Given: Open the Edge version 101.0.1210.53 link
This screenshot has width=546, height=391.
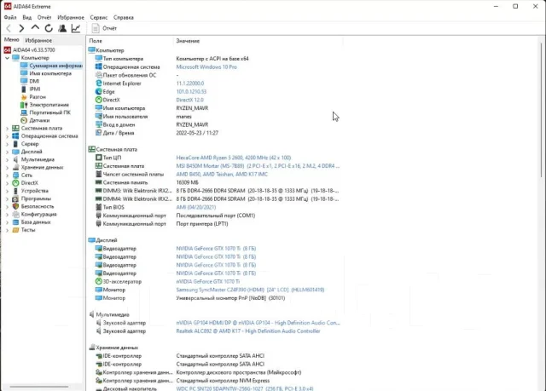Looking at the screenshot, I should coord(191,92).
